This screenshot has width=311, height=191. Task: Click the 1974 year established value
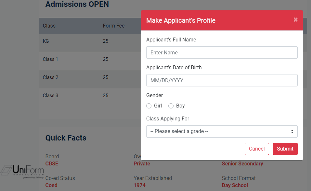(140, 185)
